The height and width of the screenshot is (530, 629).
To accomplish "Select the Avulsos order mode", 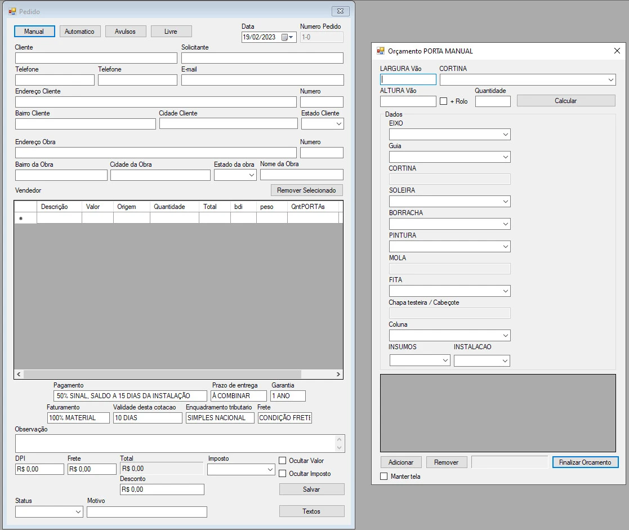I will (125, 32).
